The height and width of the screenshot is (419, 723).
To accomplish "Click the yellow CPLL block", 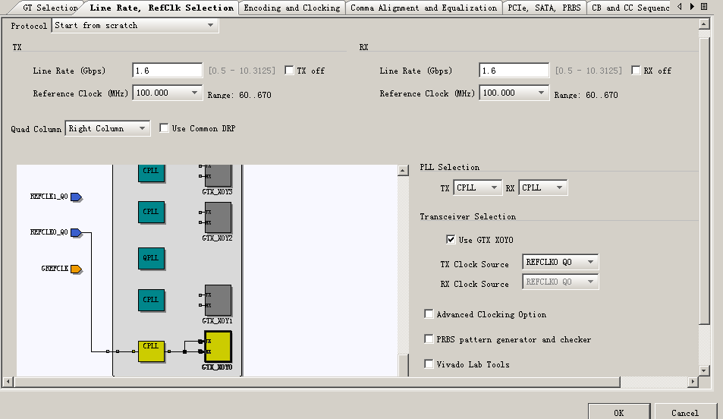I will tap(151, 351).
